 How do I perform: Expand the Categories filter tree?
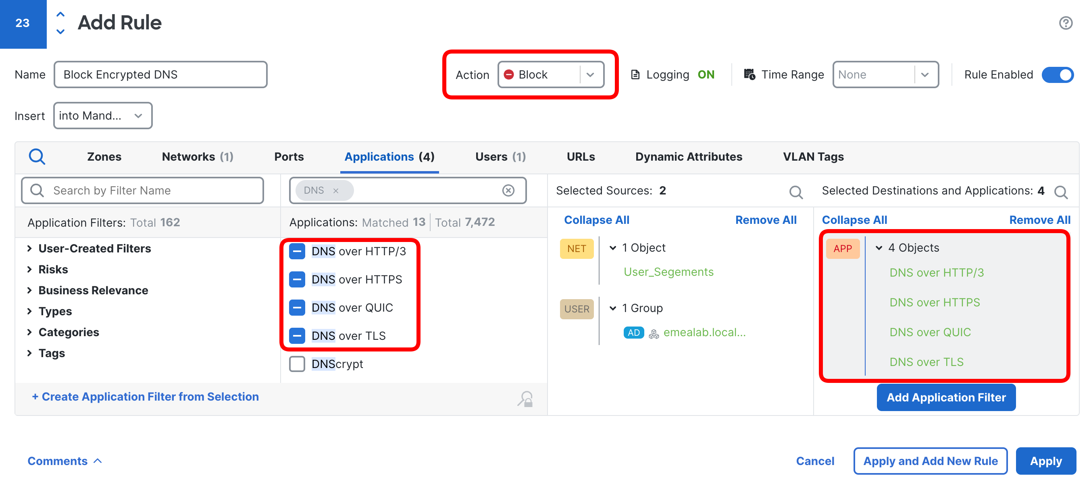point(30,332)
